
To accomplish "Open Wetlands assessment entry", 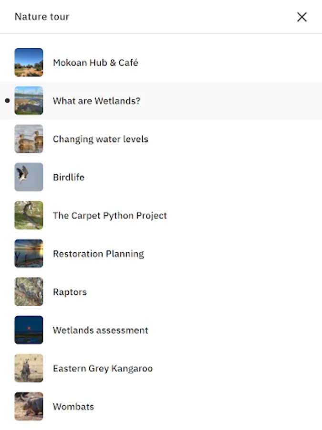I will click(x=100, y=330).
